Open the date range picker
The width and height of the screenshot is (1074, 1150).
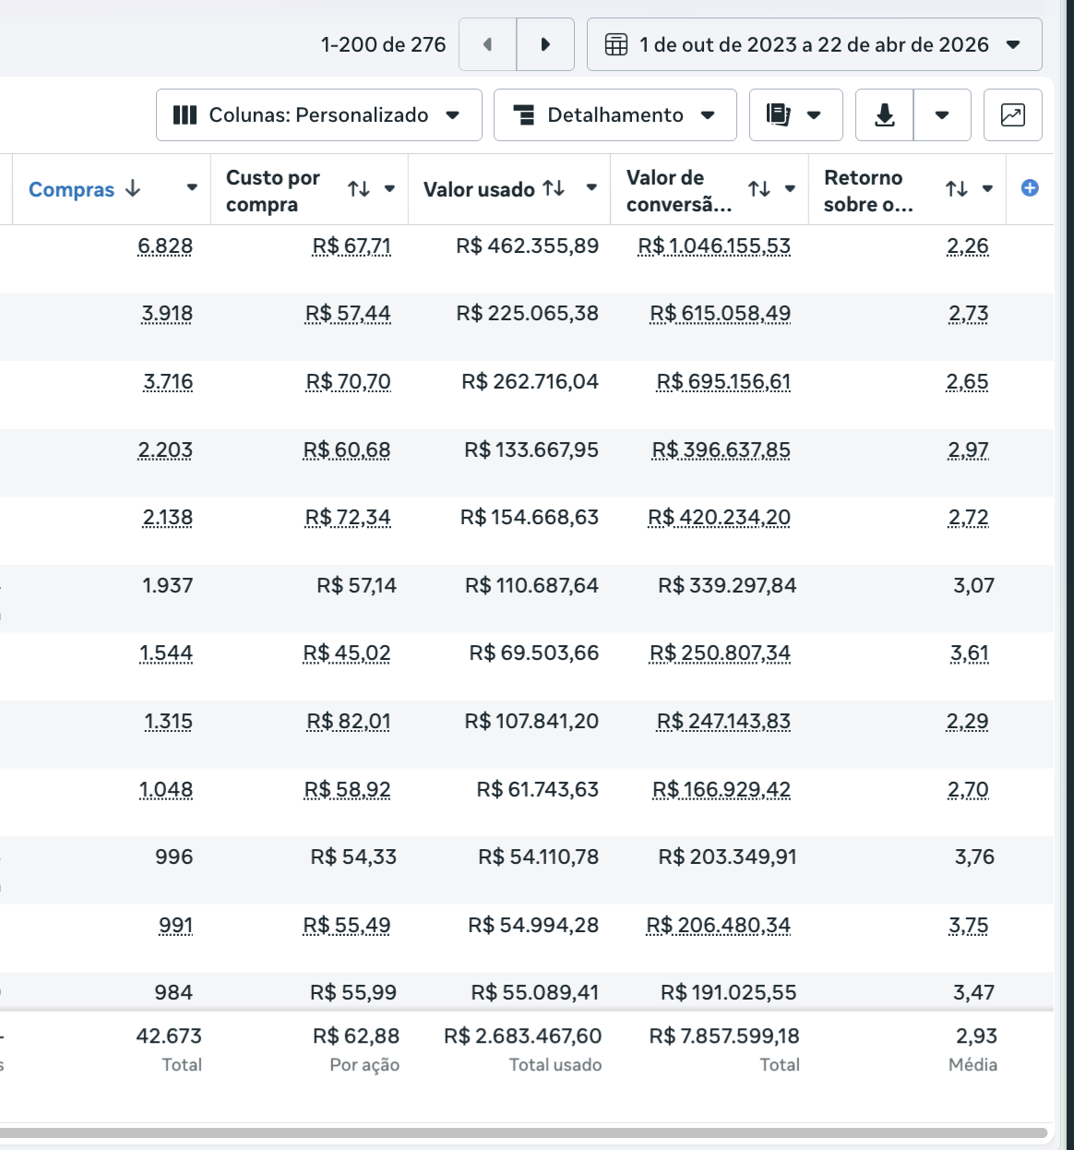point(814,44)
